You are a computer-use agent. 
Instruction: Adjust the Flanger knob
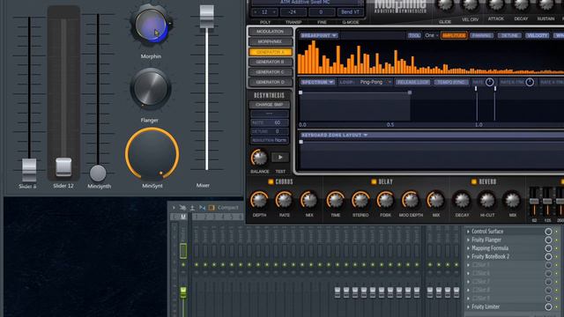(x=151, y=89)
